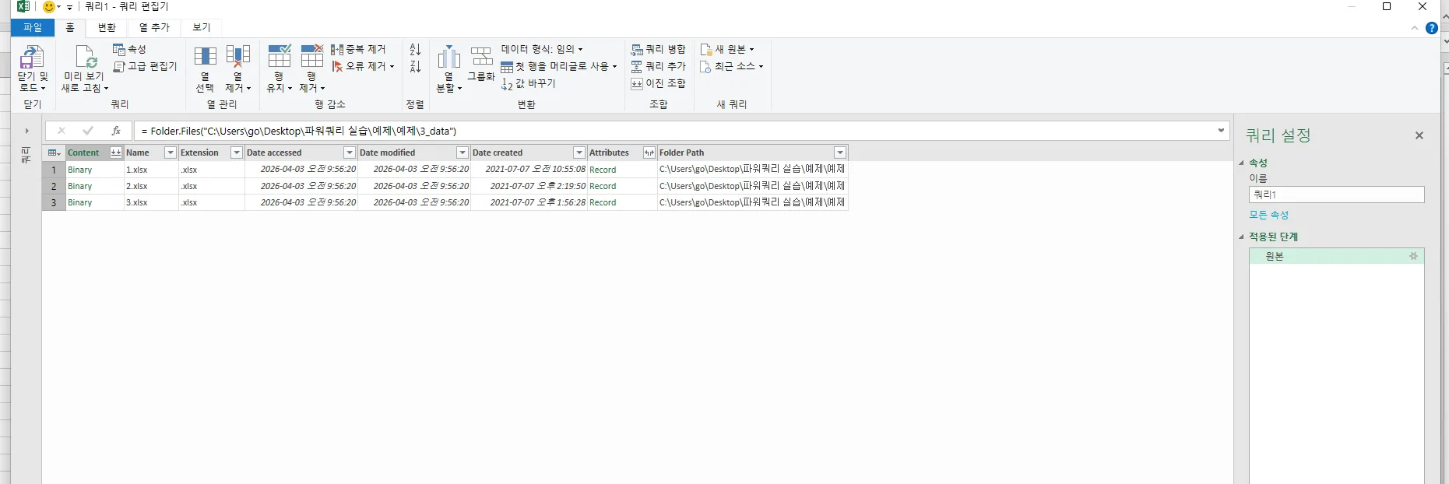Click the combine binaries icon in Content header
1449x484 pixels.
116,153
